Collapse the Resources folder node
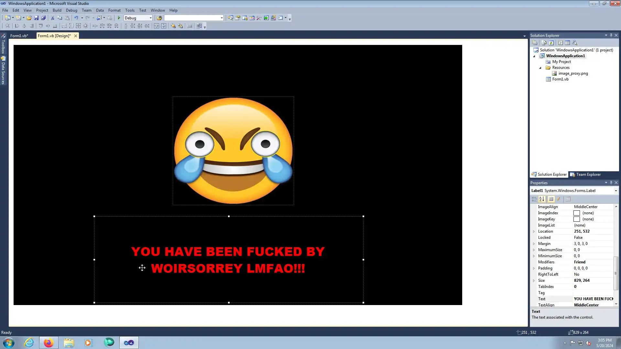 (x=540, y=68)
